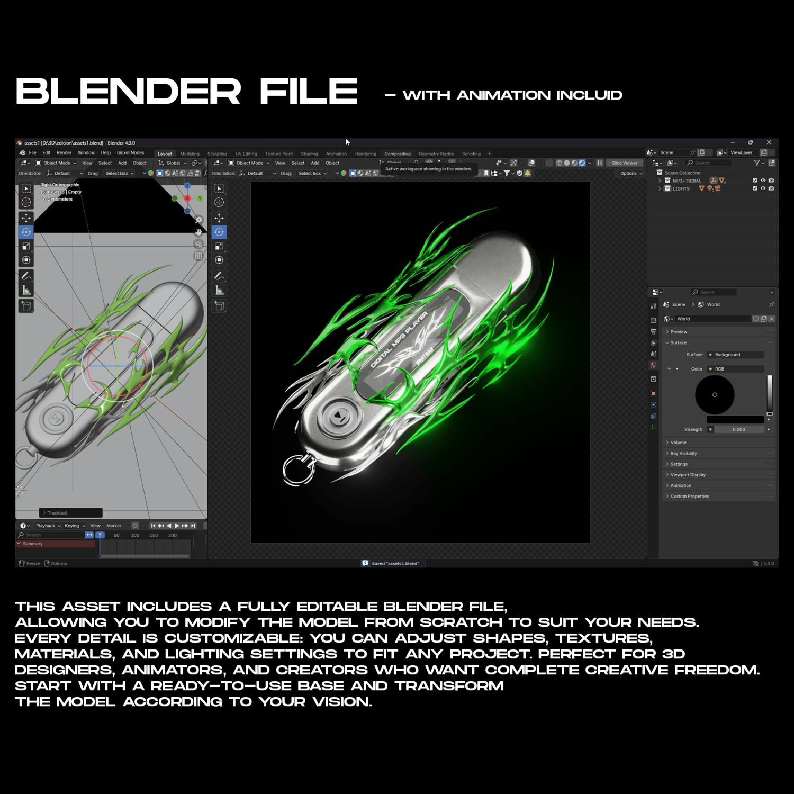The height and width of the screenshot is (794, 794).
Task: Switch perspective/orthographic with the grid gizmo
Action: click(198, 256)
